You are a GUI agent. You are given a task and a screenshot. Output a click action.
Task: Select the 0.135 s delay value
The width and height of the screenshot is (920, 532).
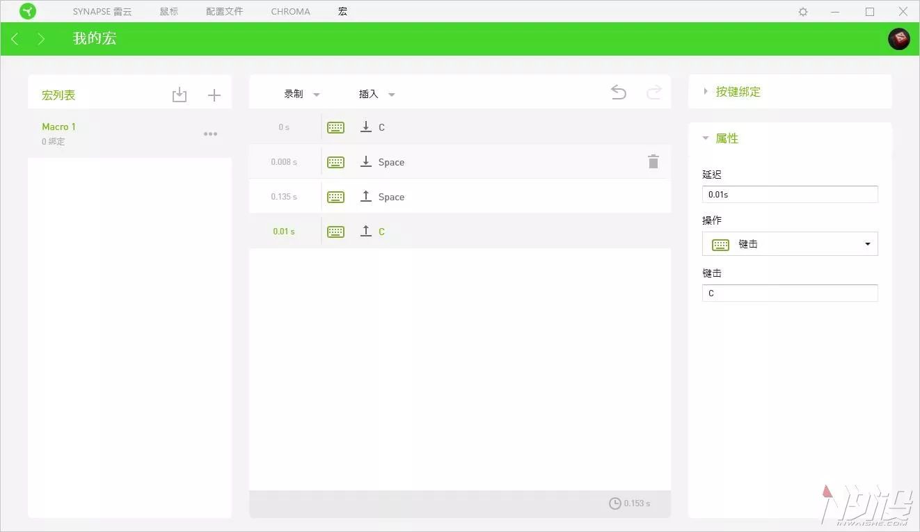tap(284, 197)
